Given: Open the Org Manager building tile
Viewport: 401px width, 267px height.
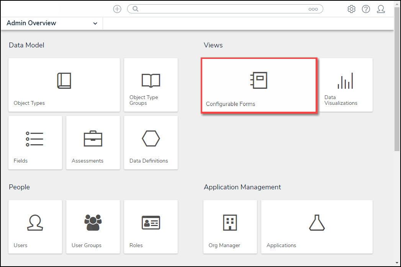Looking at the screenshot, I should pyautogui.click(x=230, y=227).
